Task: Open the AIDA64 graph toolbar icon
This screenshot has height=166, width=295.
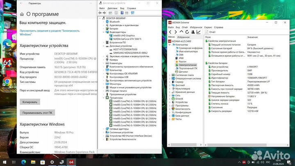Action: click(x=198, y=32)
